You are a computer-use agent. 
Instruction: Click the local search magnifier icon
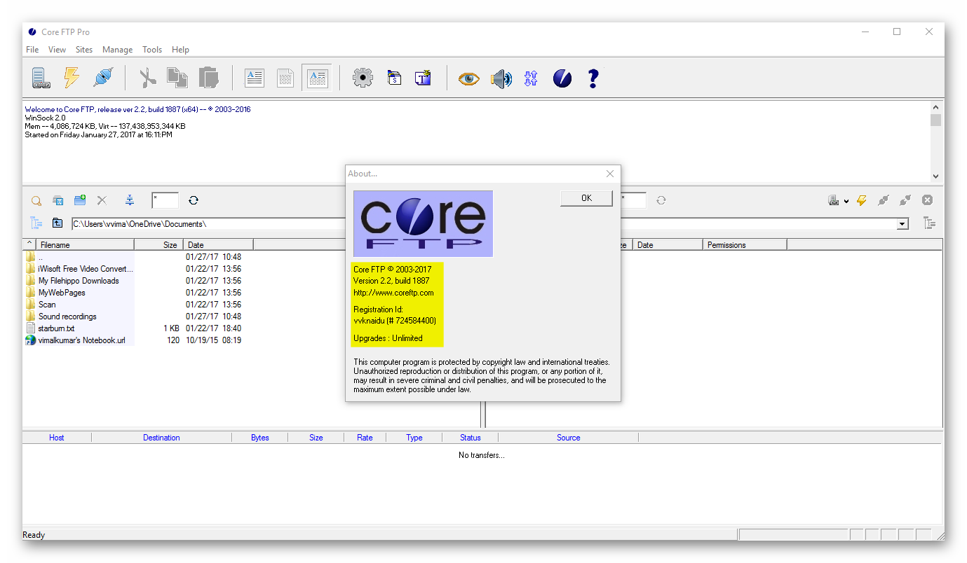(36, 201)
